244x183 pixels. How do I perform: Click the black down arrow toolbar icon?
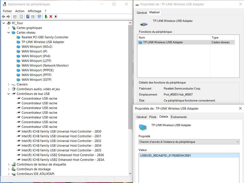pos(56,17)
